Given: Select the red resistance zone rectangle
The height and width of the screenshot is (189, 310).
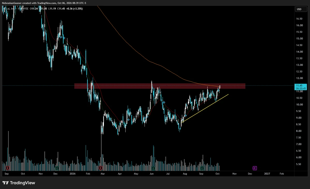Looking at the screenshot, I should tap(160, 86).
